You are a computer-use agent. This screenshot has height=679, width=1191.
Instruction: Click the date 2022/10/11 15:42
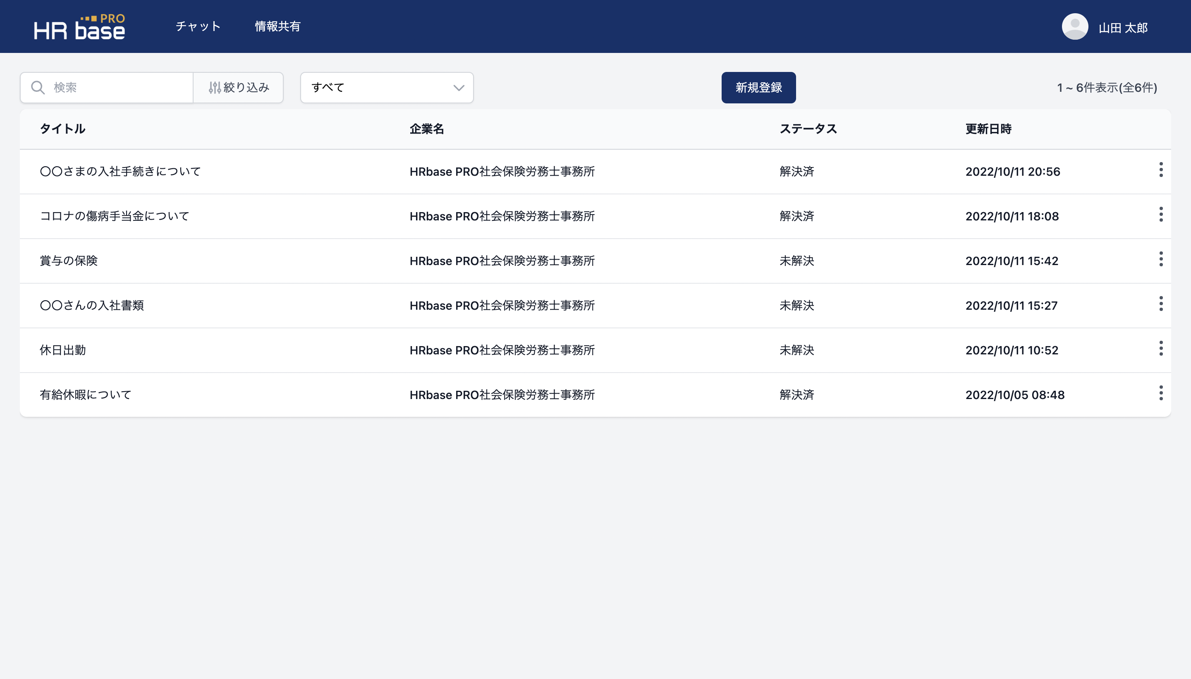pos(1012,261)
